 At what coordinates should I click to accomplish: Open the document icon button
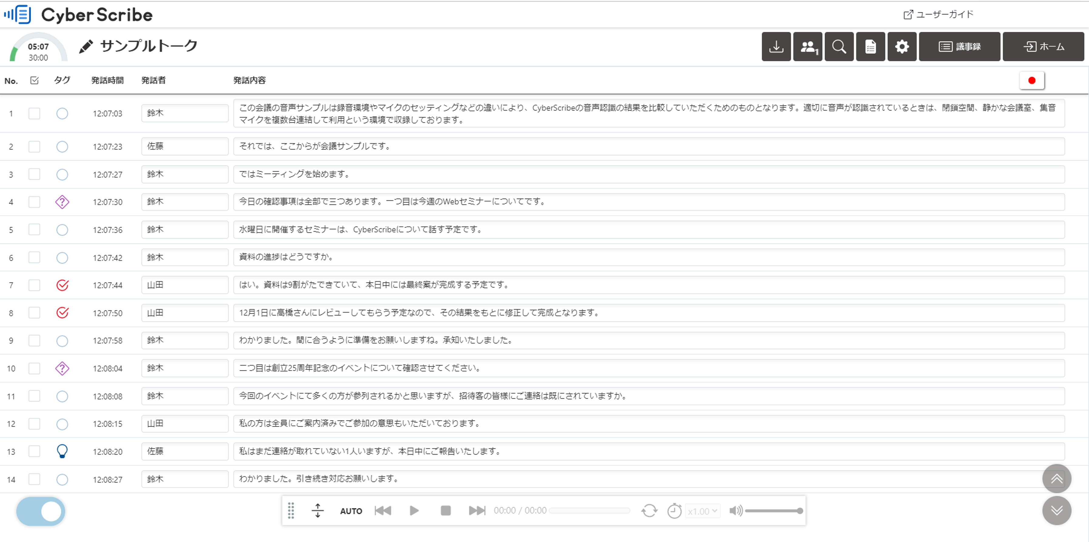(x=870, y=46)
